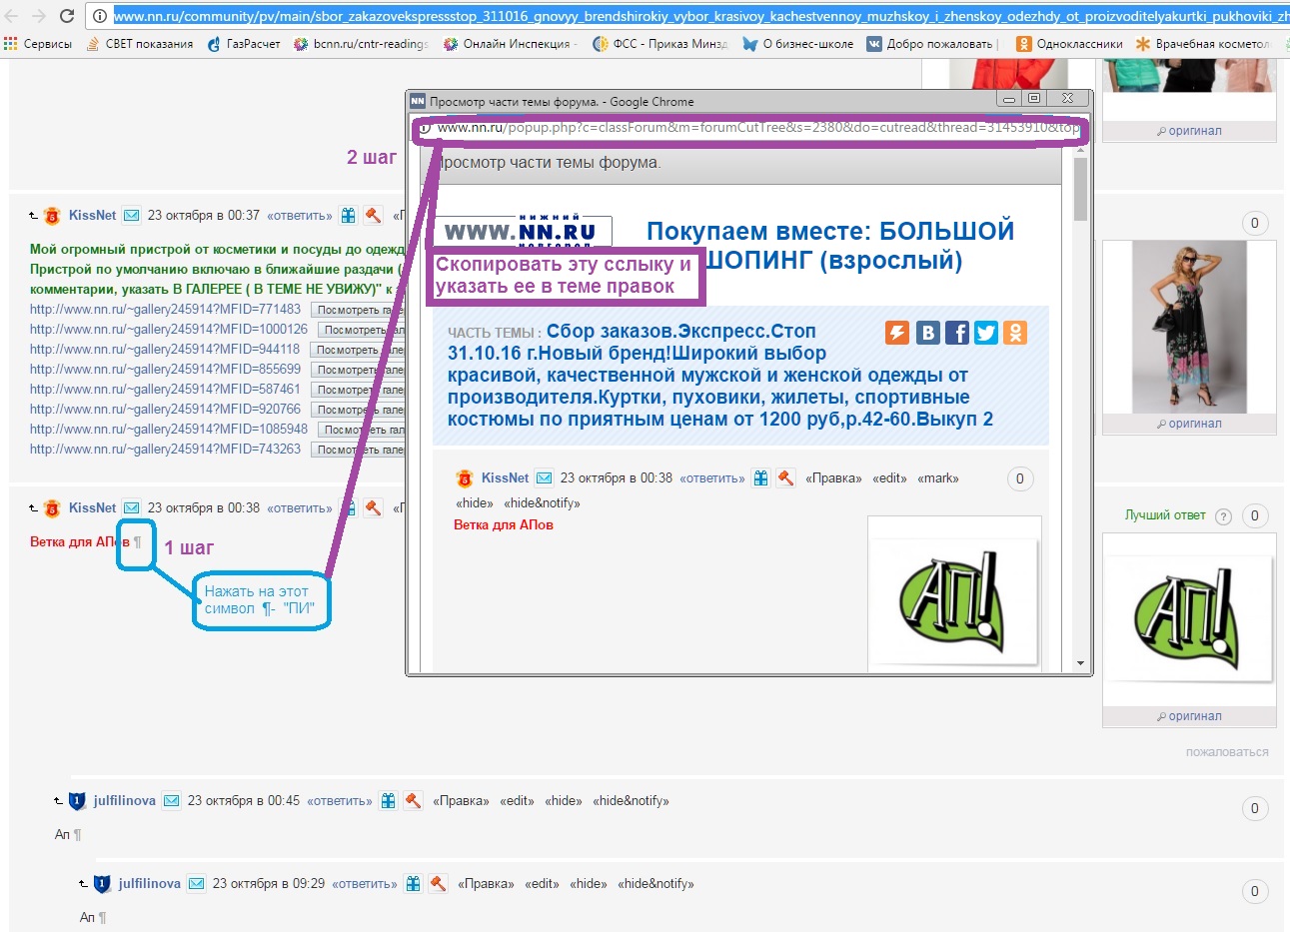
Task: Click pilcrow symbol after Ветка для АПов
Action: click(x=138, y=542)
